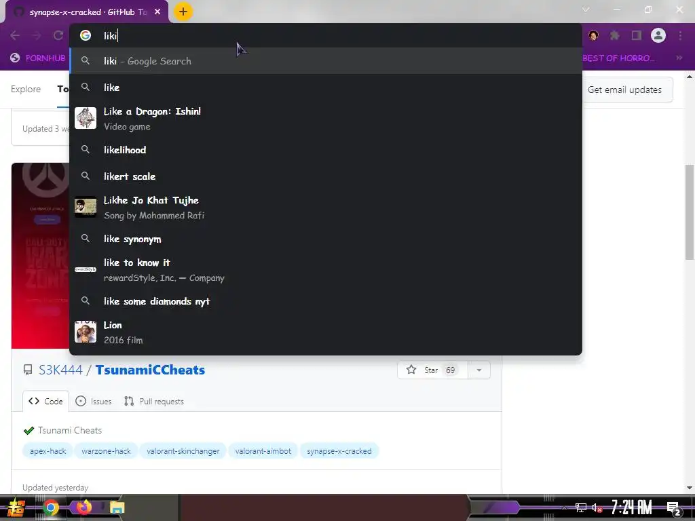The height and width of the screenshot is (521, 695).
Task: Open S3K444 user profile link
Action: click(x=60, y=370)
